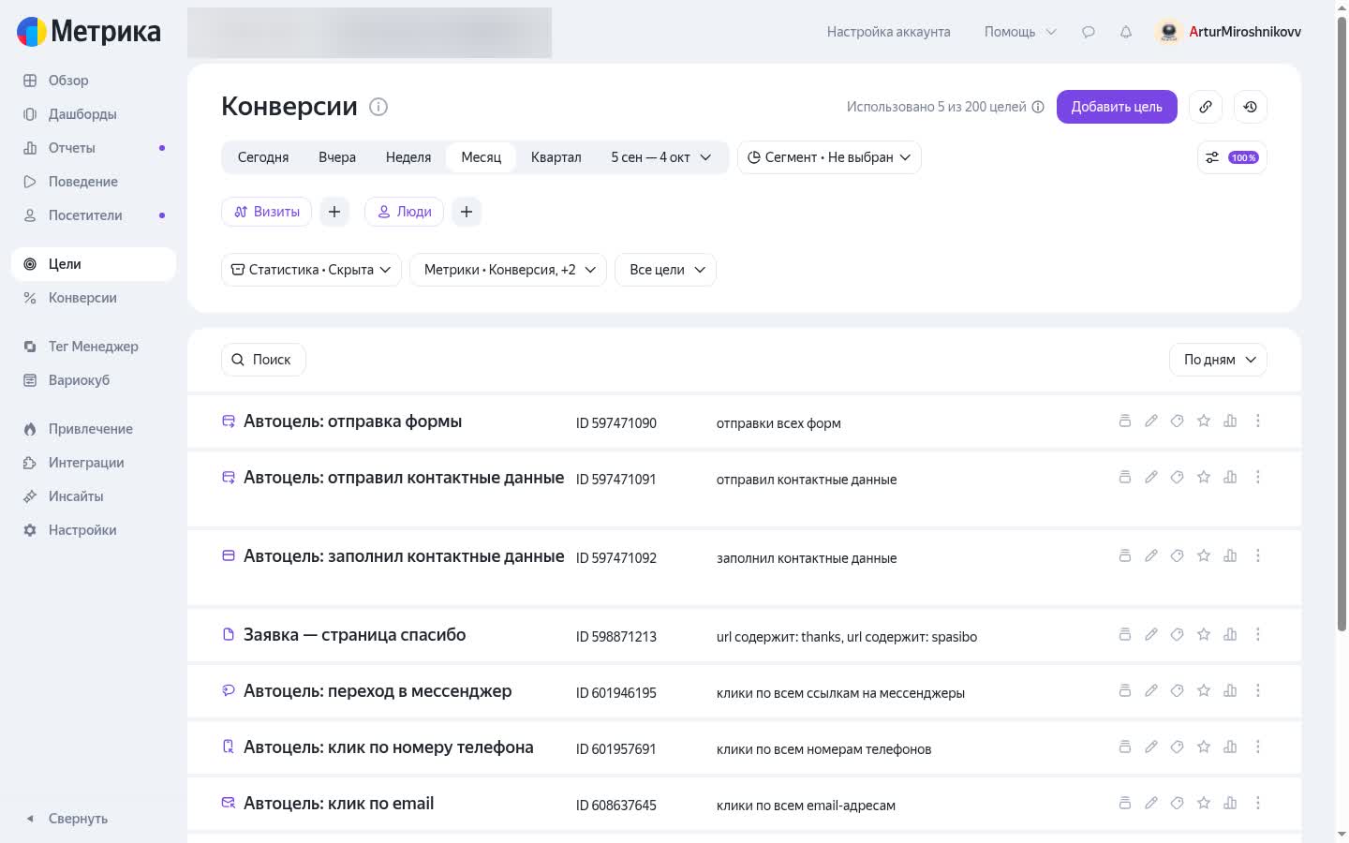Open the '5 сен — 4 окт' date range picker
Image resolution: width=1349 pixels, height=843 pixels.
pos(661,157)
